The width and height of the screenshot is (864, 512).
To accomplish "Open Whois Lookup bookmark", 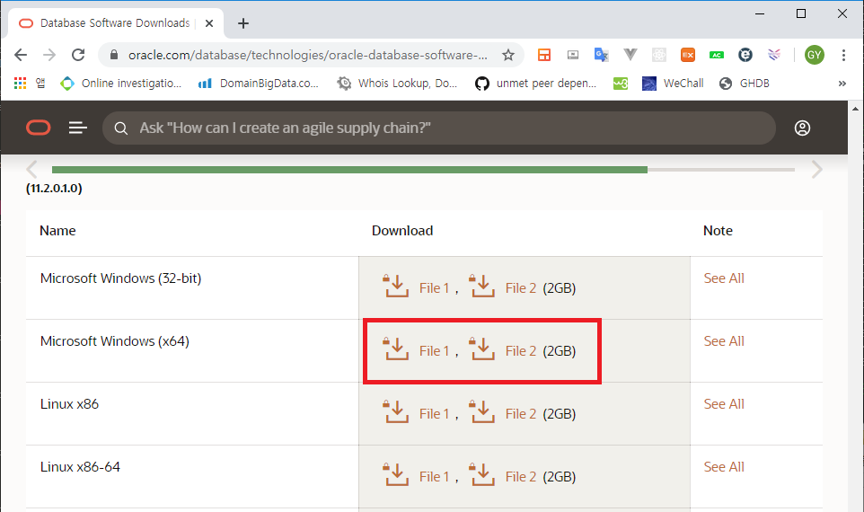I will click(397, 84).
